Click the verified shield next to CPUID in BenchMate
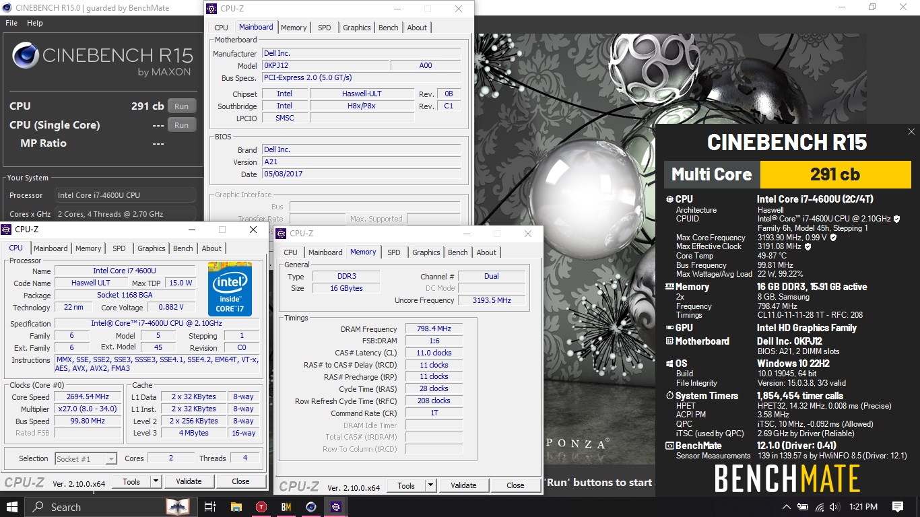 [896, 219]
